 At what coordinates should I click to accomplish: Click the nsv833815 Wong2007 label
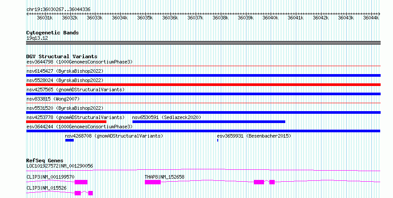(53, 99)
